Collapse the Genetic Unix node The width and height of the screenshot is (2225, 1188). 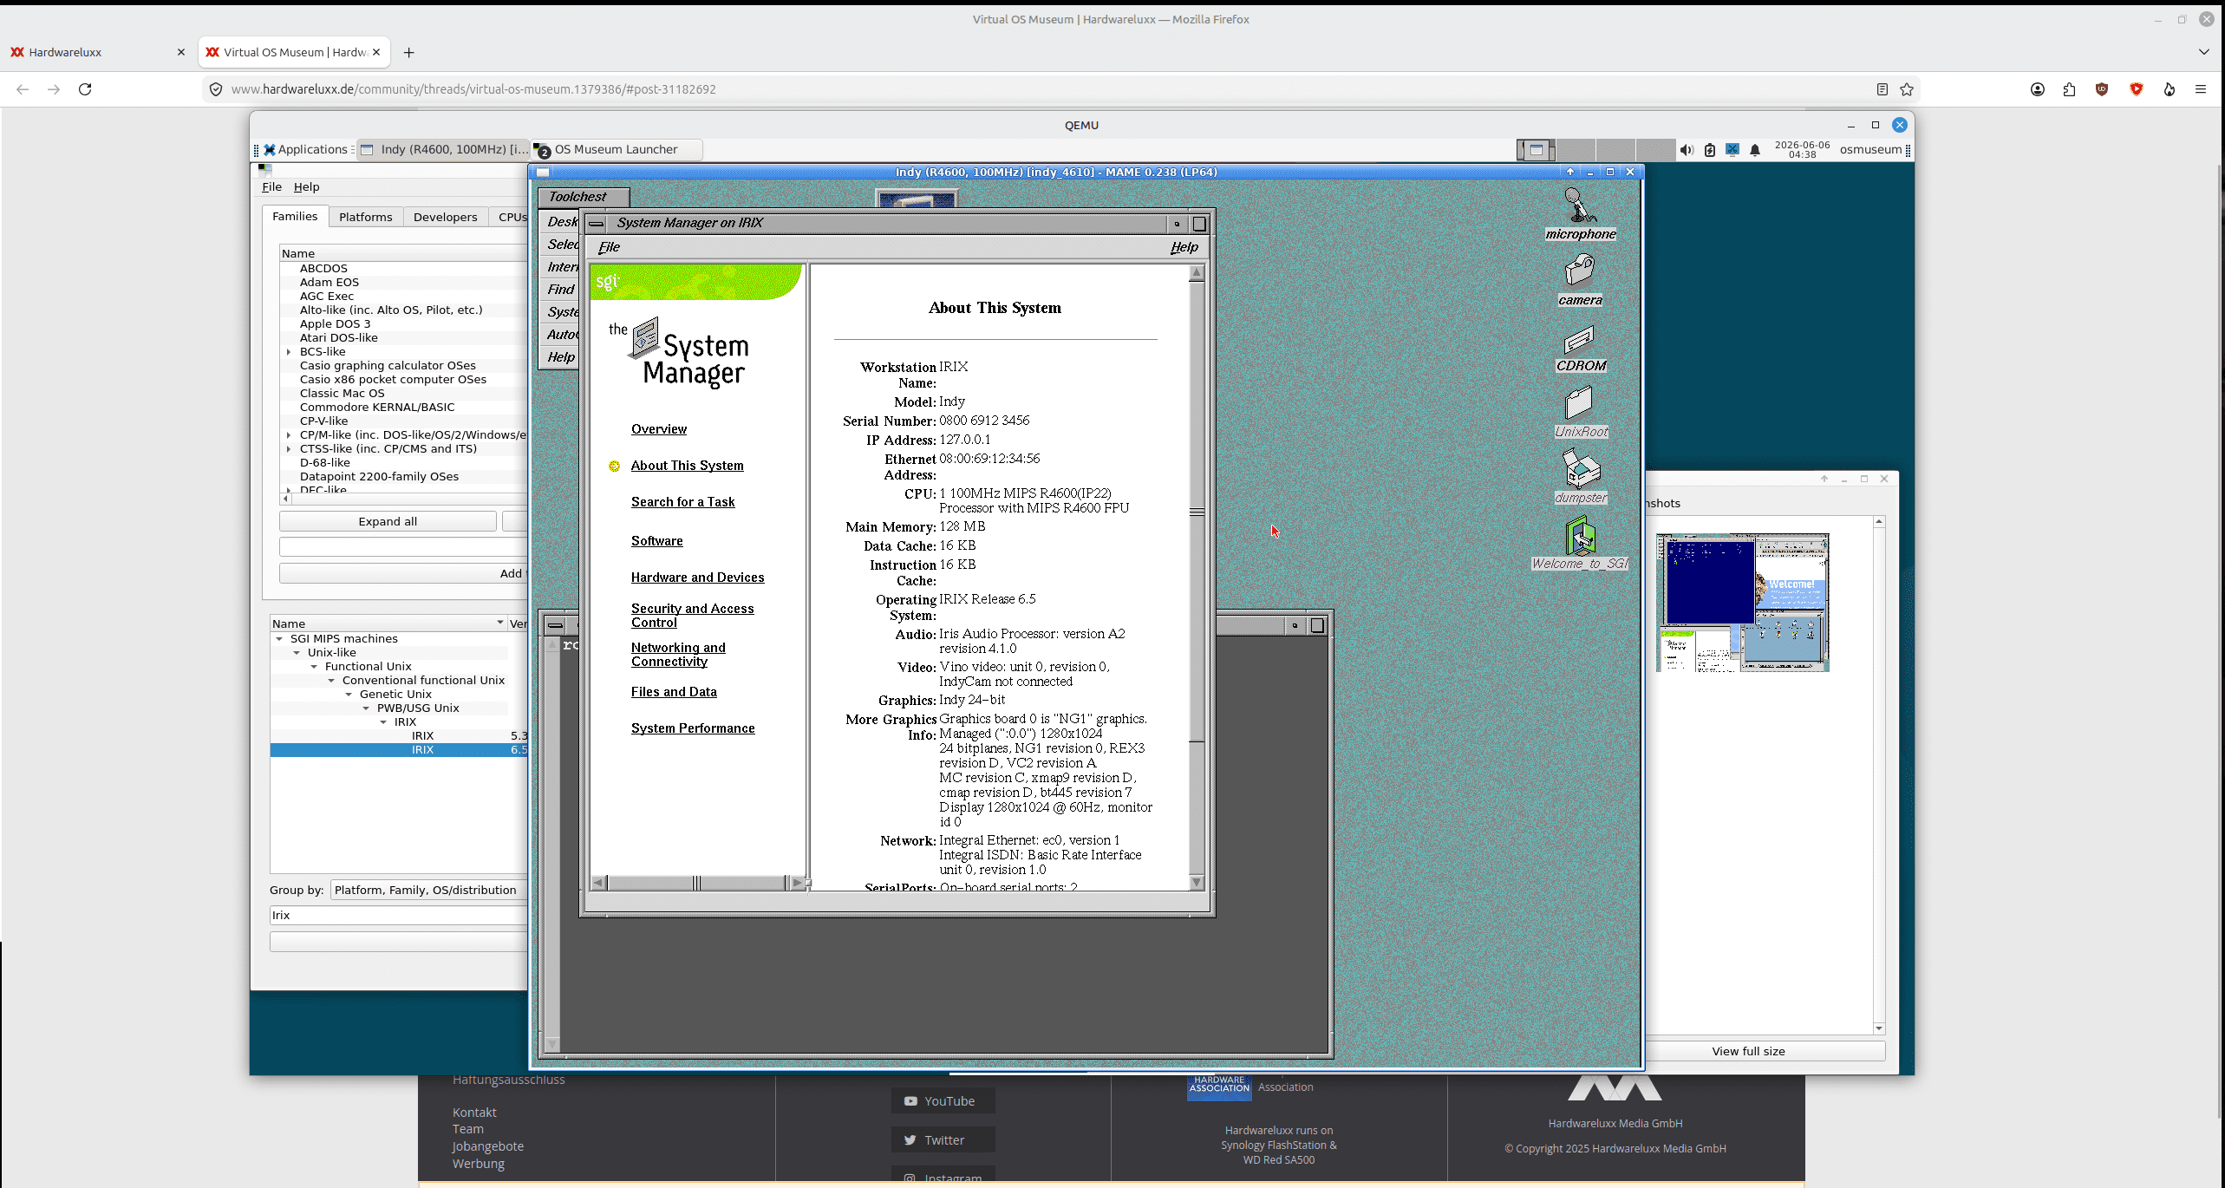[349, 695]
